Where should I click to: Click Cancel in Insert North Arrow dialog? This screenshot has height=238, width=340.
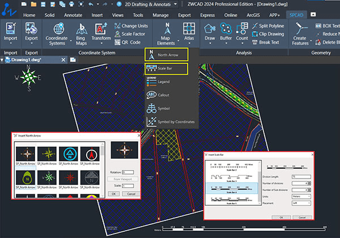(x=131, y=194)
